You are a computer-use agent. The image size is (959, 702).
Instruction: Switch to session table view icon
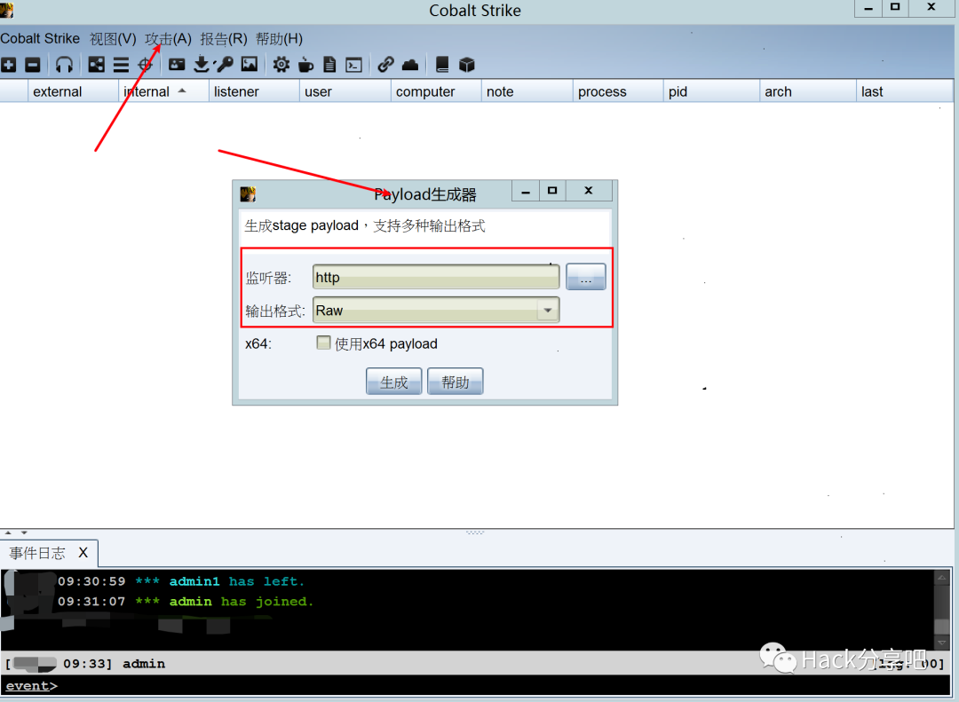click(x=121, y=64)
